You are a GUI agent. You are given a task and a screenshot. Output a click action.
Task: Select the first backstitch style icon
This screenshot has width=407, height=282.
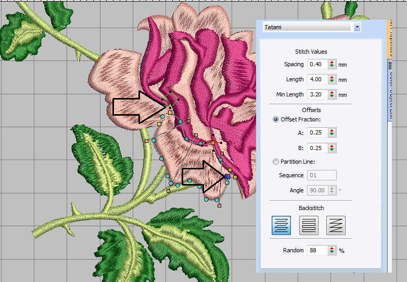pos(281,225)
